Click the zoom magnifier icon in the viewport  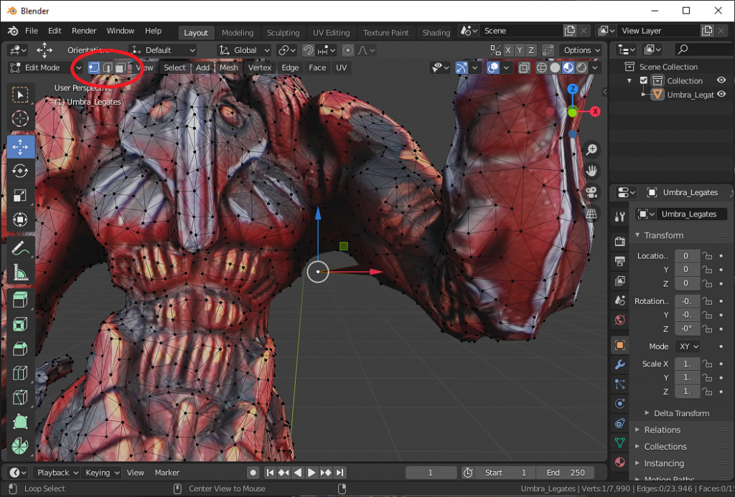(x=590, y=149)
